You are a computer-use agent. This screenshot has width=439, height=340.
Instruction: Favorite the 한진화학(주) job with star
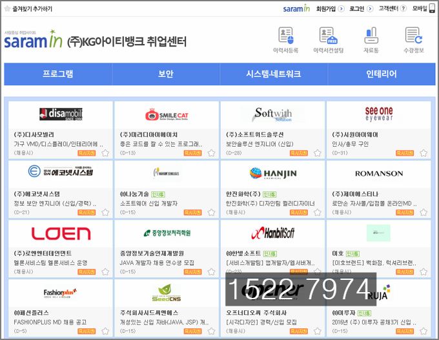pyautogui.click(x=317, y=213)
